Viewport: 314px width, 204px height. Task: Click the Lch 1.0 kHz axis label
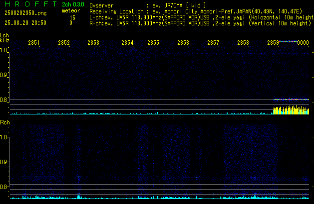pos(3,50)
